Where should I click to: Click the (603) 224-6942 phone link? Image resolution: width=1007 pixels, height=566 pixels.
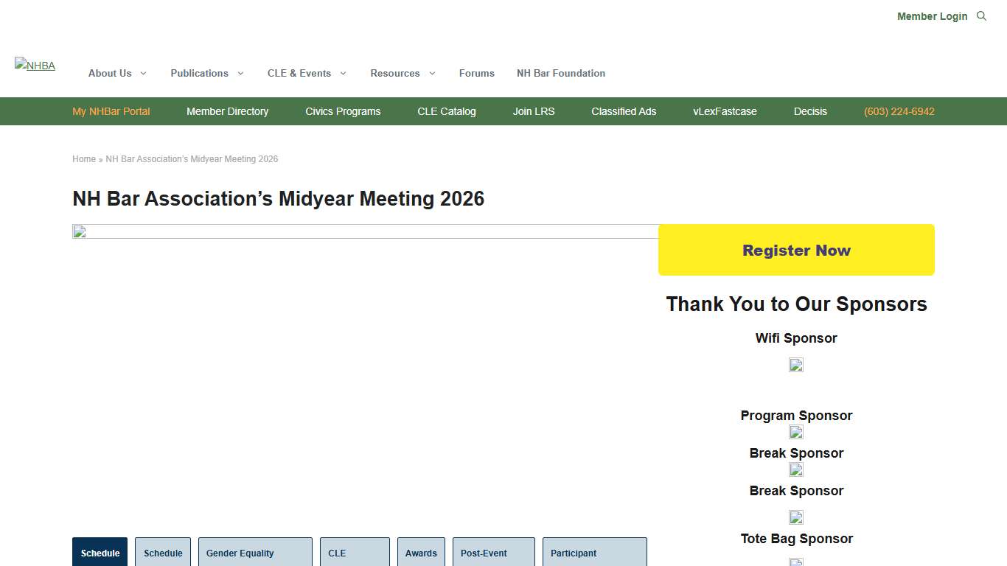tap(899, 111)
